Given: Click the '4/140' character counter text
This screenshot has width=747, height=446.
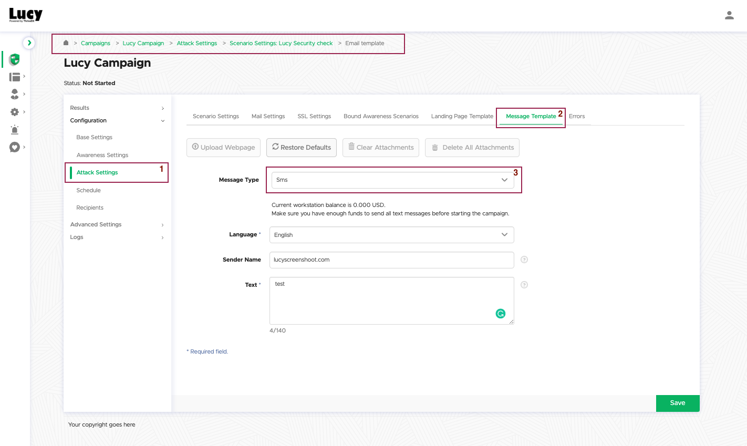Looking at the screenshot, I should point(277,330).
